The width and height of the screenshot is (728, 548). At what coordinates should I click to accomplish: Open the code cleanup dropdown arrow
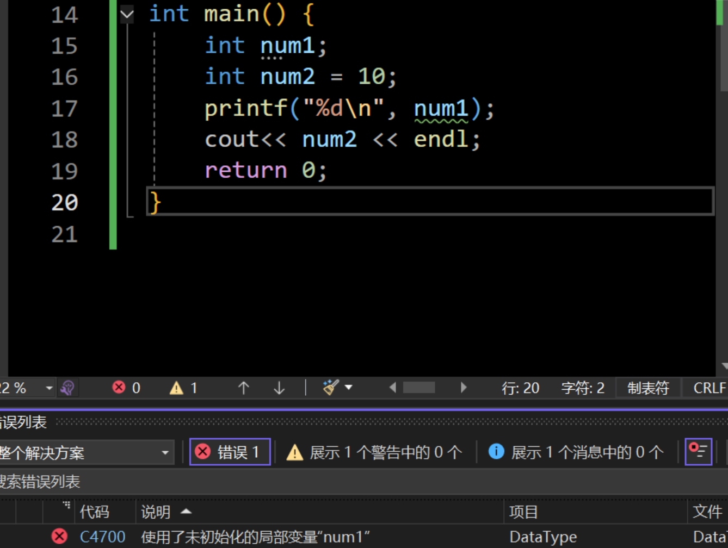349,388
